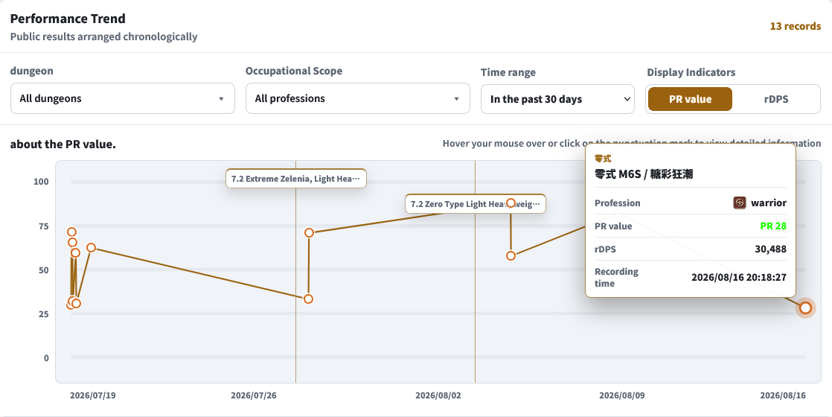This screenshot has width=832, height=417.
Task: Click the data point near PR 88
Action: tap(511, 203)
